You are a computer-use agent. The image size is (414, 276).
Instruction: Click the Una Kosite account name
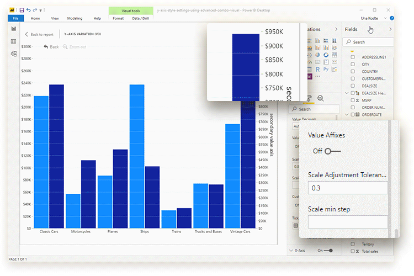pos(369,18)
